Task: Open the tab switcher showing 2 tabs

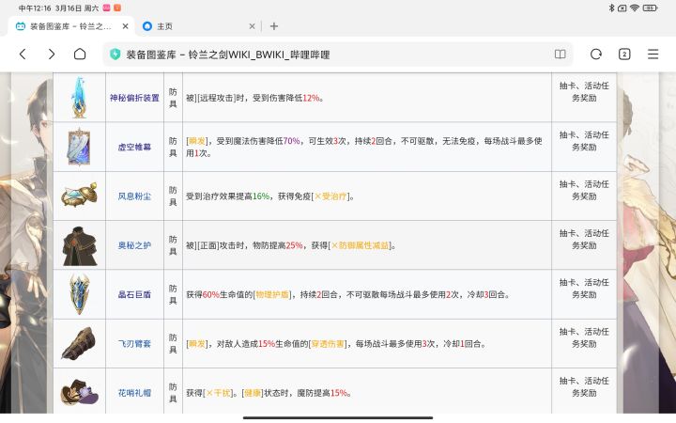Action: pyautogui.click(x=624, y=54)
